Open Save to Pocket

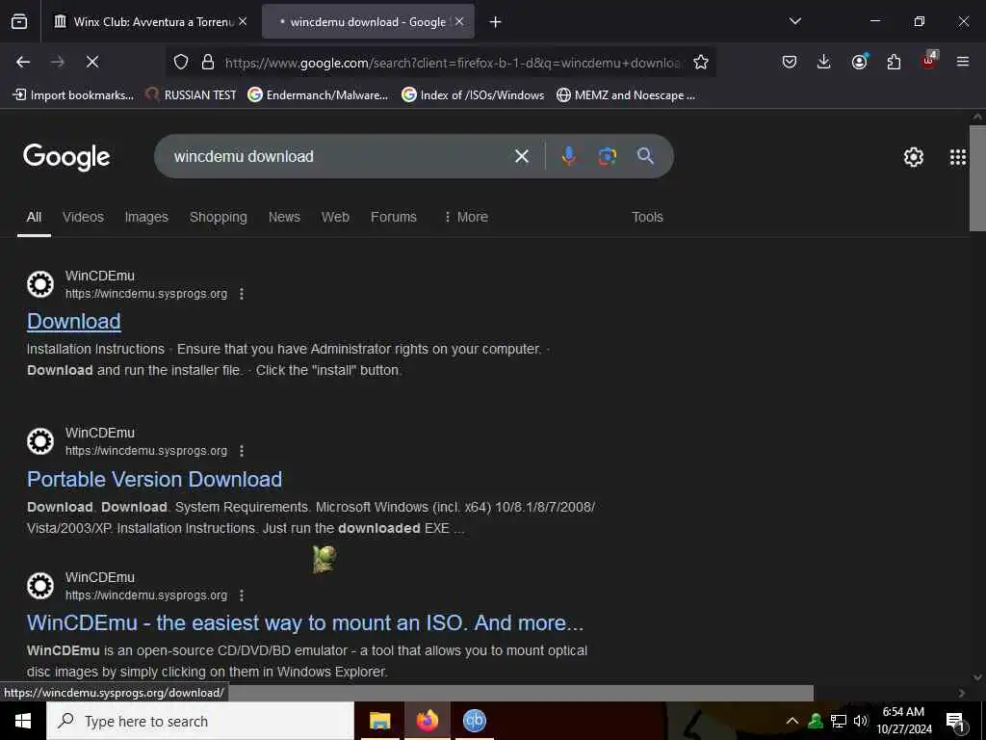click(790, 62)
